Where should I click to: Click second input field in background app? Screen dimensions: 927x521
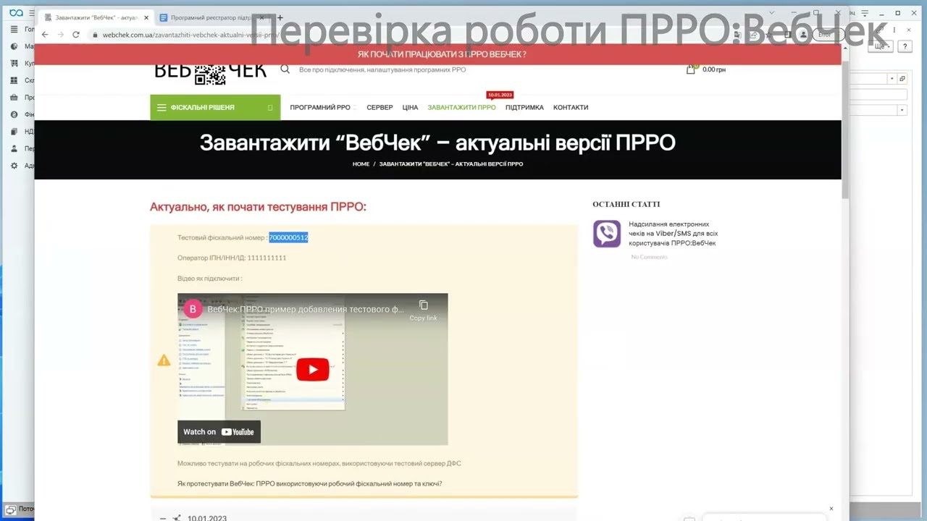pyautogui.click(x=878, y=95)
